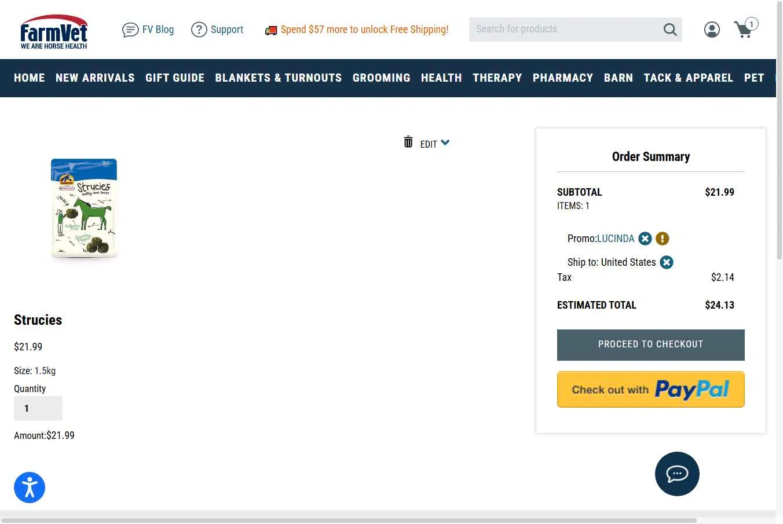Open BLANKETS & TURNOUTS menu

(x=279, y=78)
